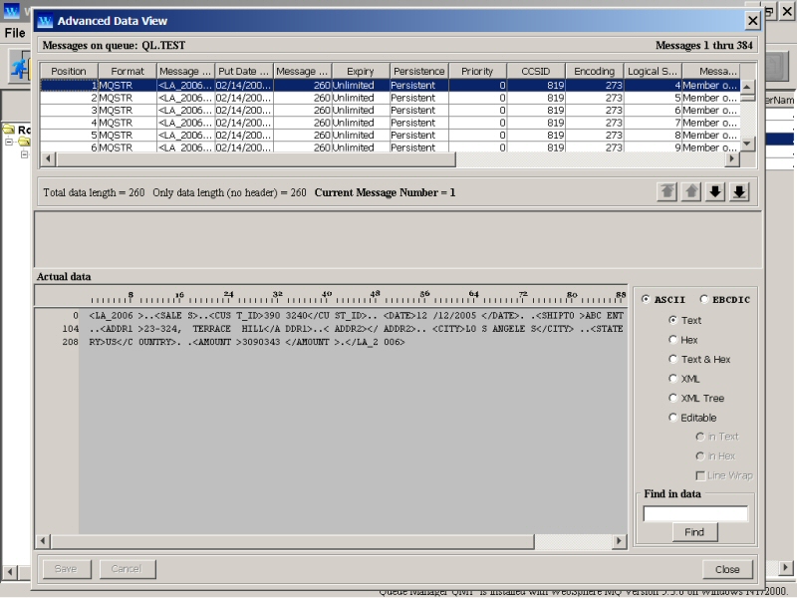Select message row at position 6
Image resolution: width=797 pixels, height=598 pixels.
(390, 147)
